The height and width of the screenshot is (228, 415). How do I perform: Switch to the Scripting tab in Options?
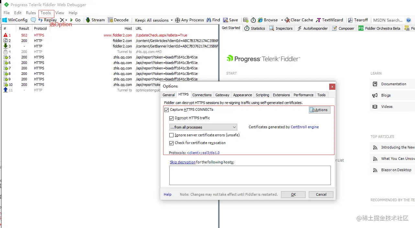263,95
